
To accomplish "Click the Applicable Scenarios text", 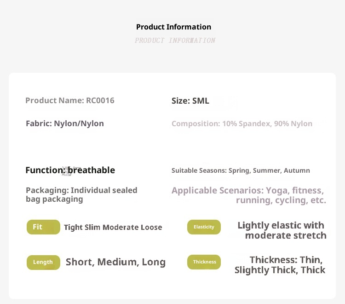I will point(248,195).
